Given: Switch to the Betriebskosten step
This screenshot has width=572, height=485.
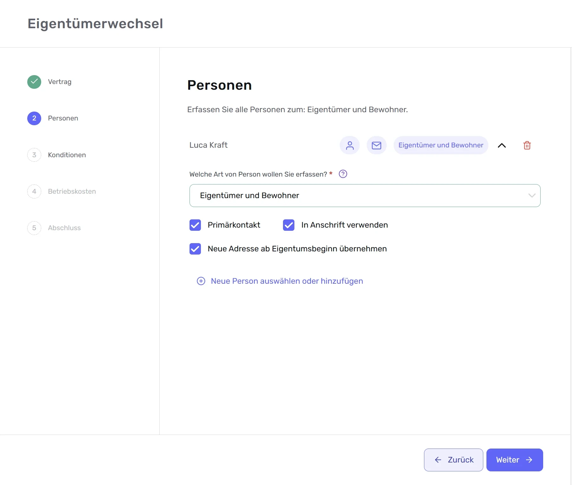Looking at the screenshot, I should click(72, 191).
